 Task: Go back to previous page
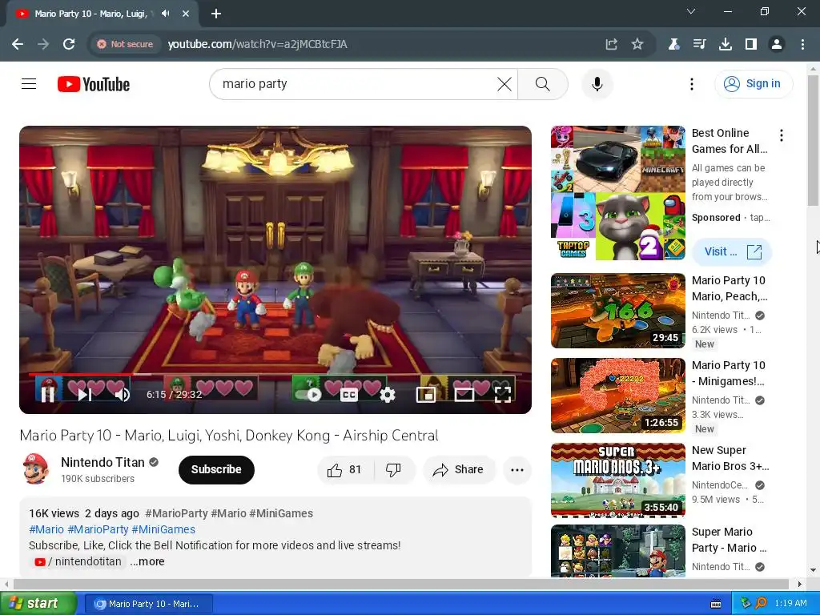pos(18,44)
